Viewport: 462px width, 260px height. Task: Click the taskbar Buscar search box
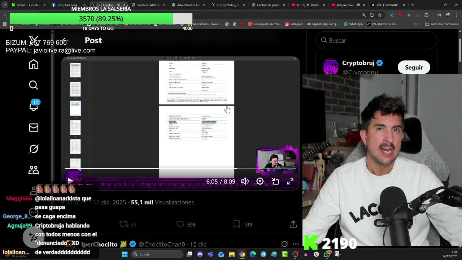click(156, 254)
